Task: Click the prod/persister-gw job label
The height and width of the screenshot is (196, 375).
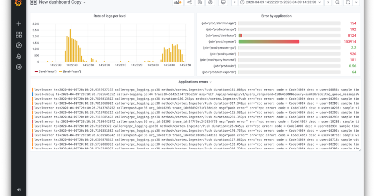Action: click(219, 48)
